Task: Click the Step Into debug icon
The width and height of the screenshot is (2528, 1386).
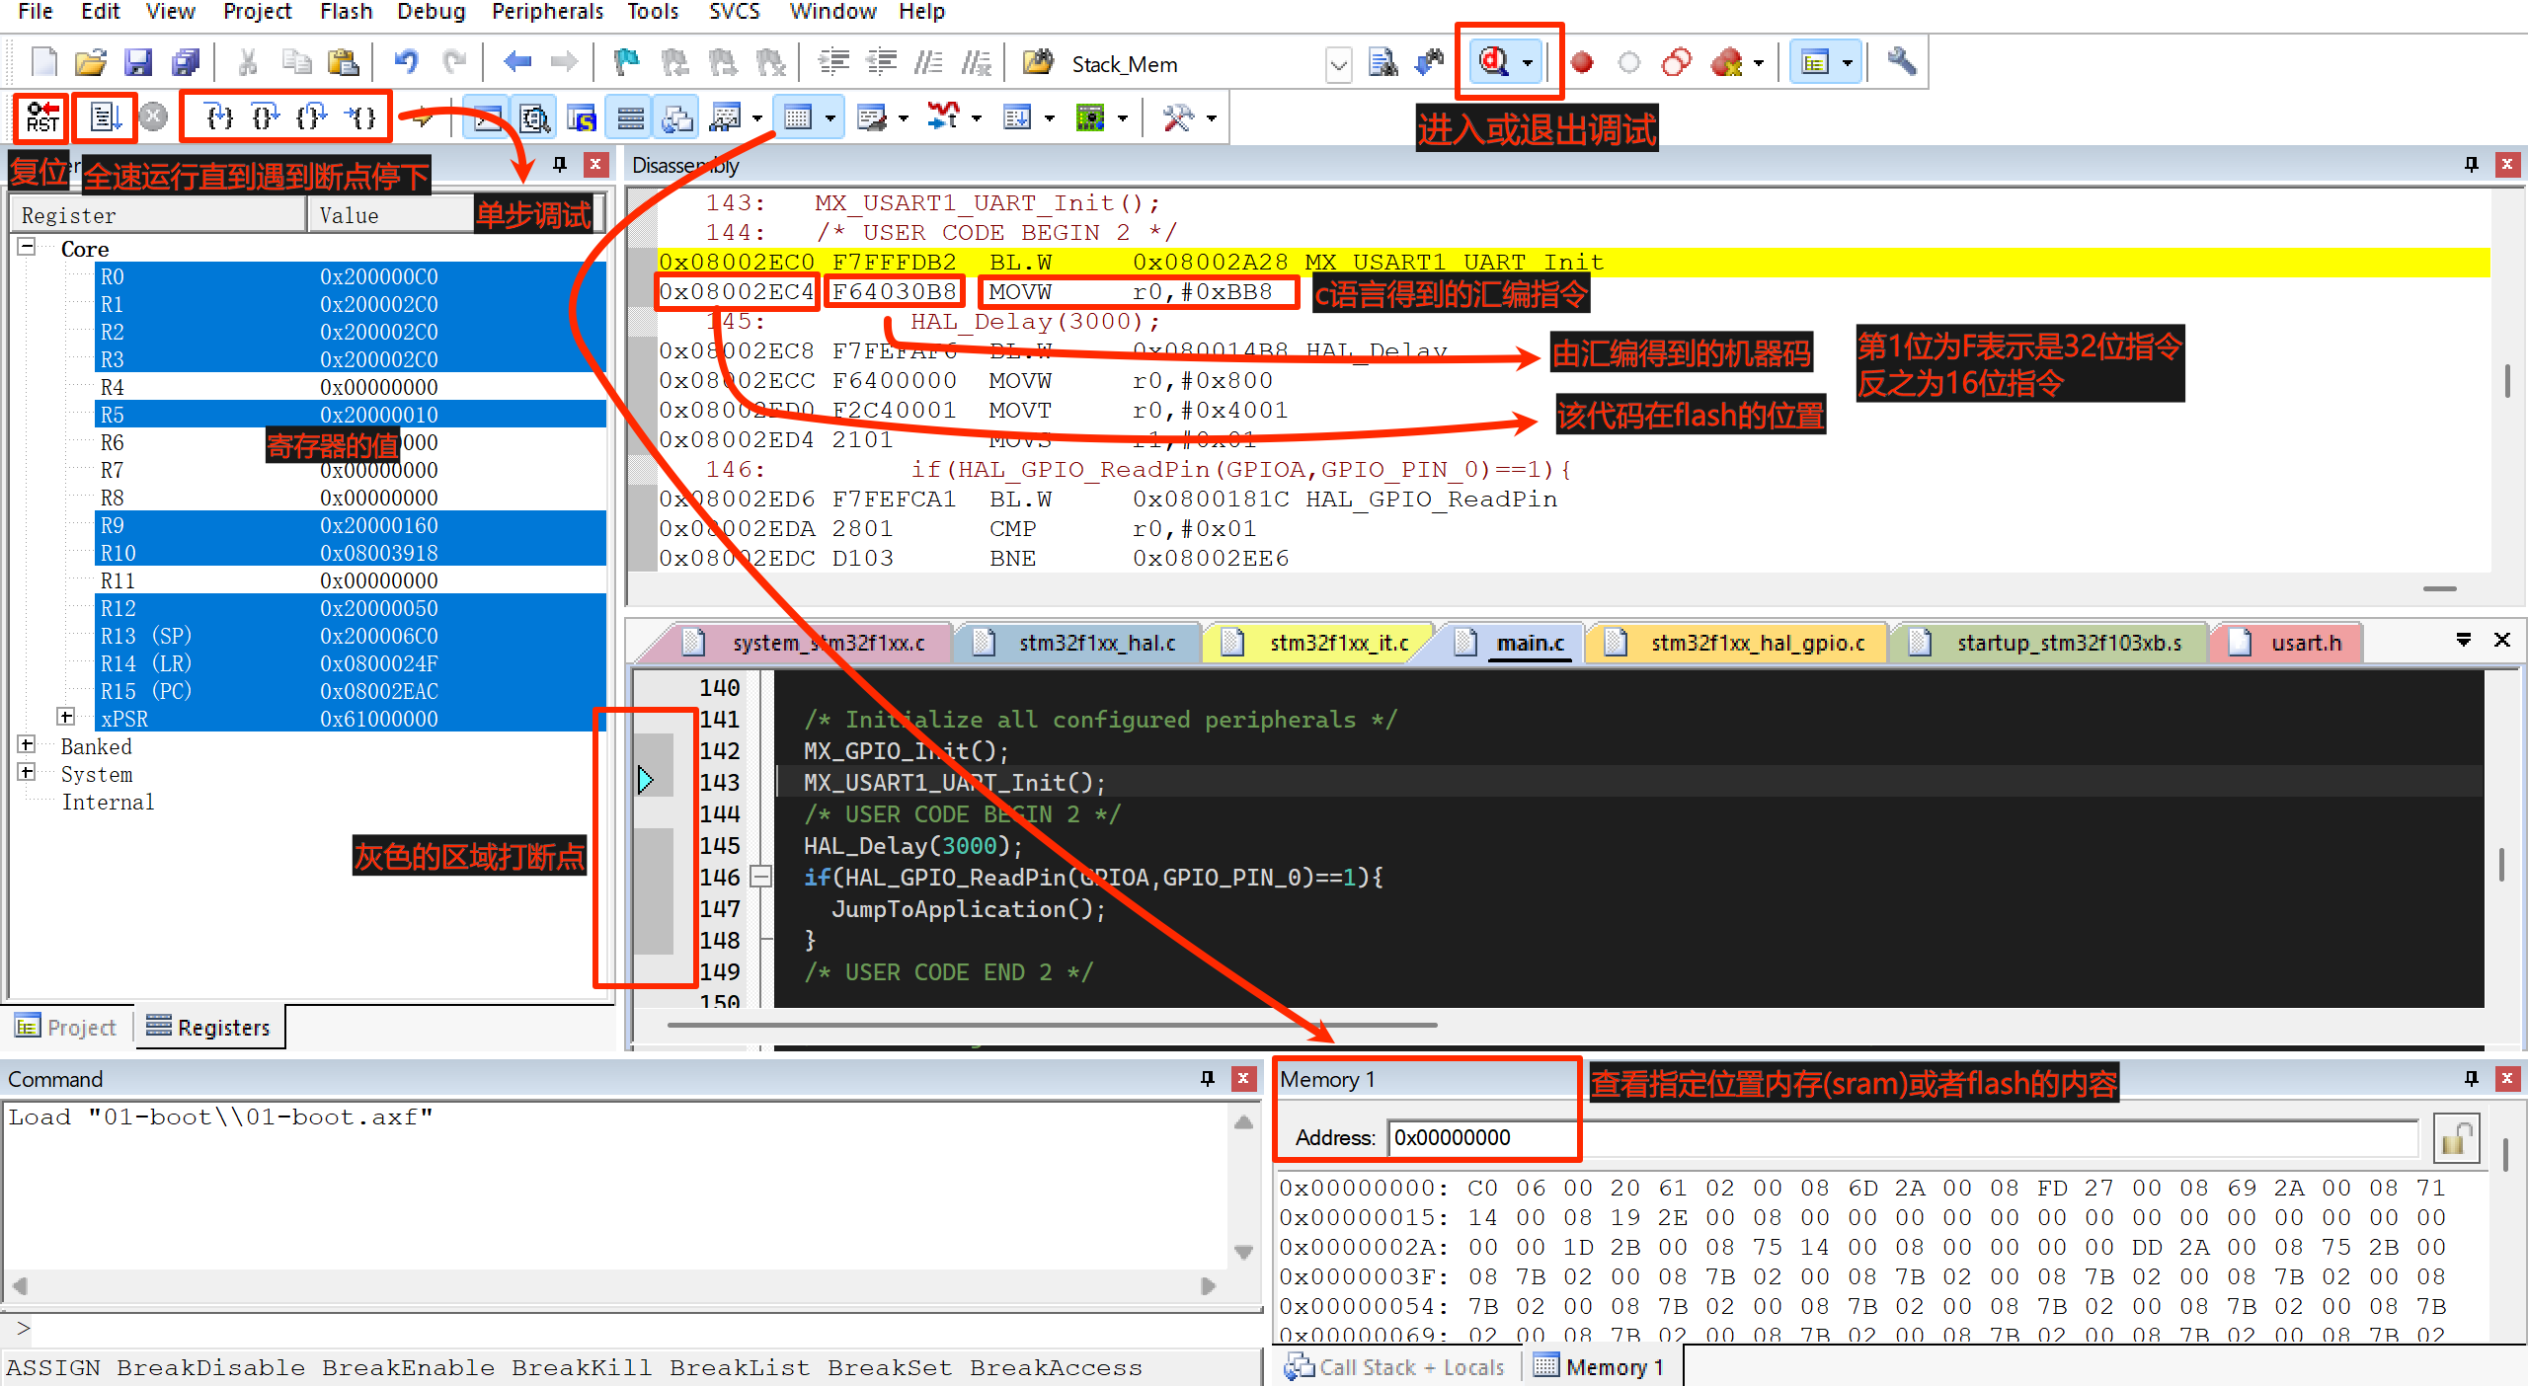Action: click(x=219, y=117)
